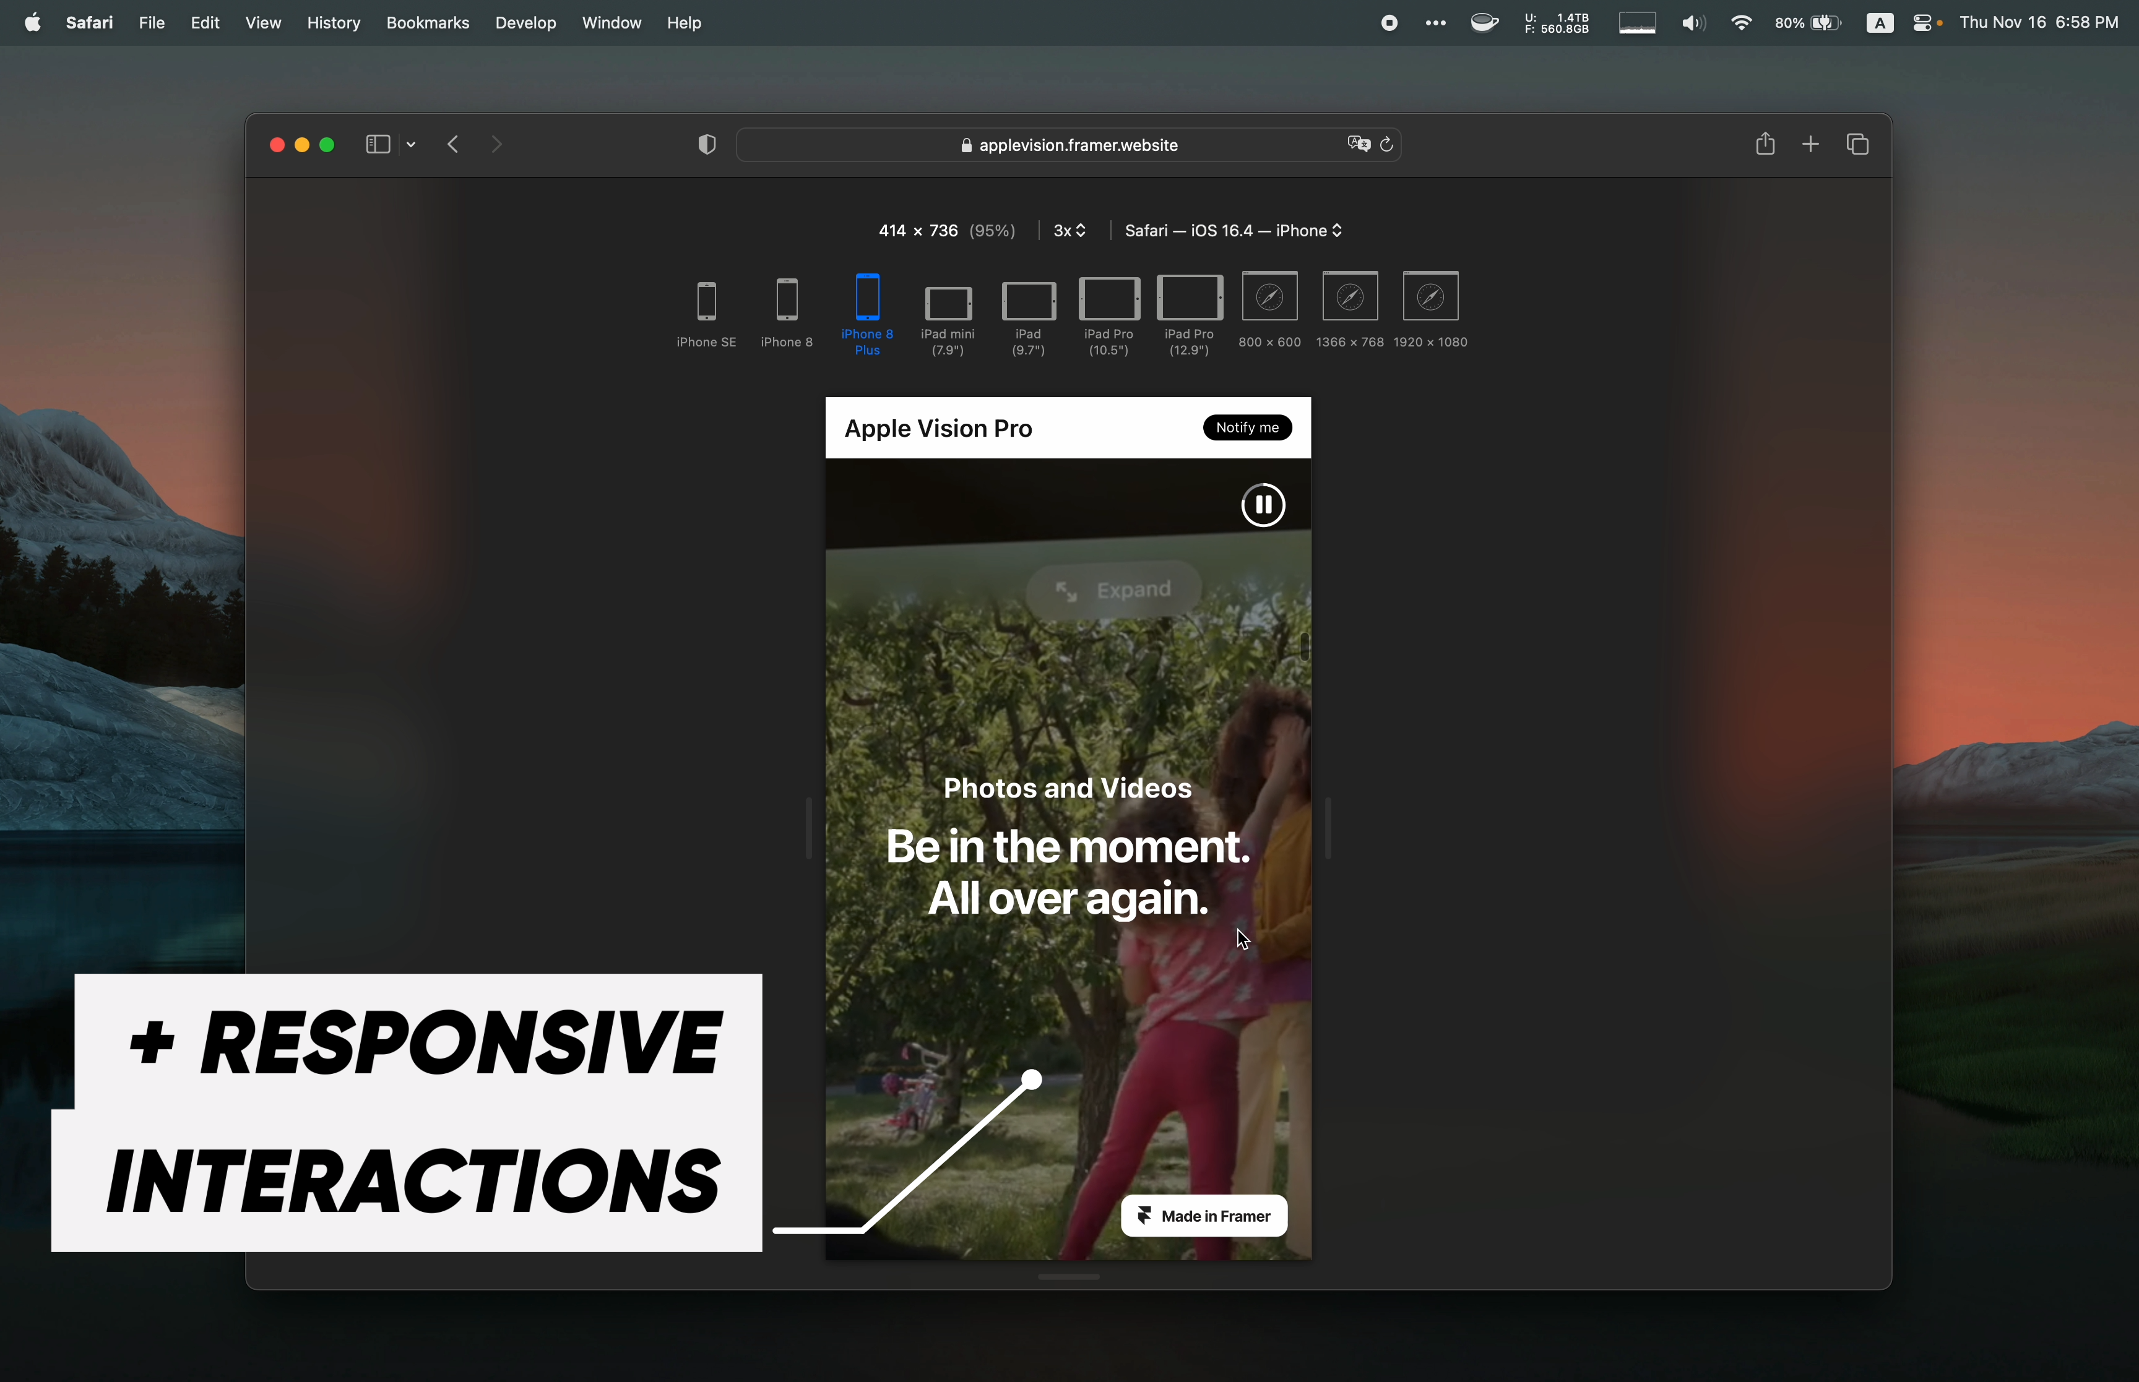Select the iPad Pro (10.5") preset
Screen dimensions: 2139x1382
tap(1108, 317)
